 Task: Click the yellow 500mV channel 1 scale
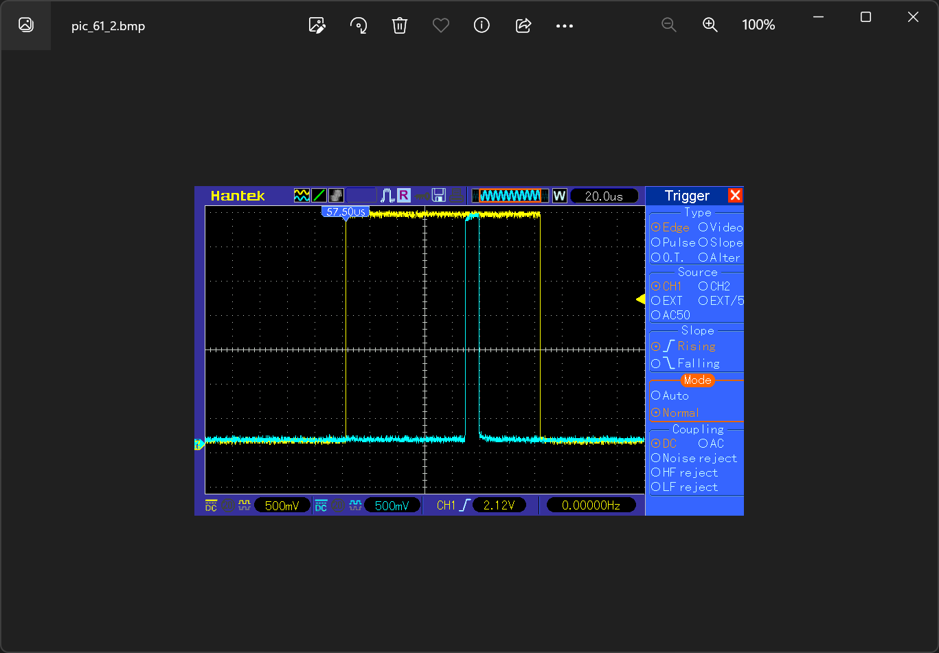282,506
